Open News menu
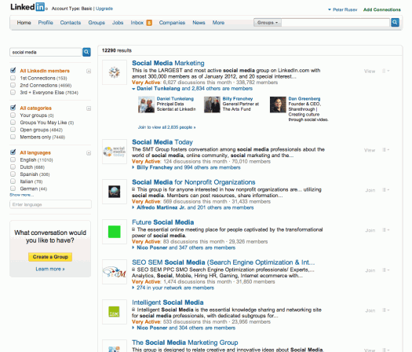The image size is (412, 352). pos(199,23)
